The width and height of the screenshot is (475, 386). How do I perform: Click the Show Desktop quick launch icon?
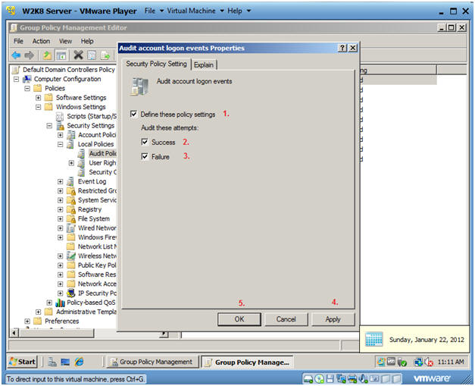(x=65, y=362)
